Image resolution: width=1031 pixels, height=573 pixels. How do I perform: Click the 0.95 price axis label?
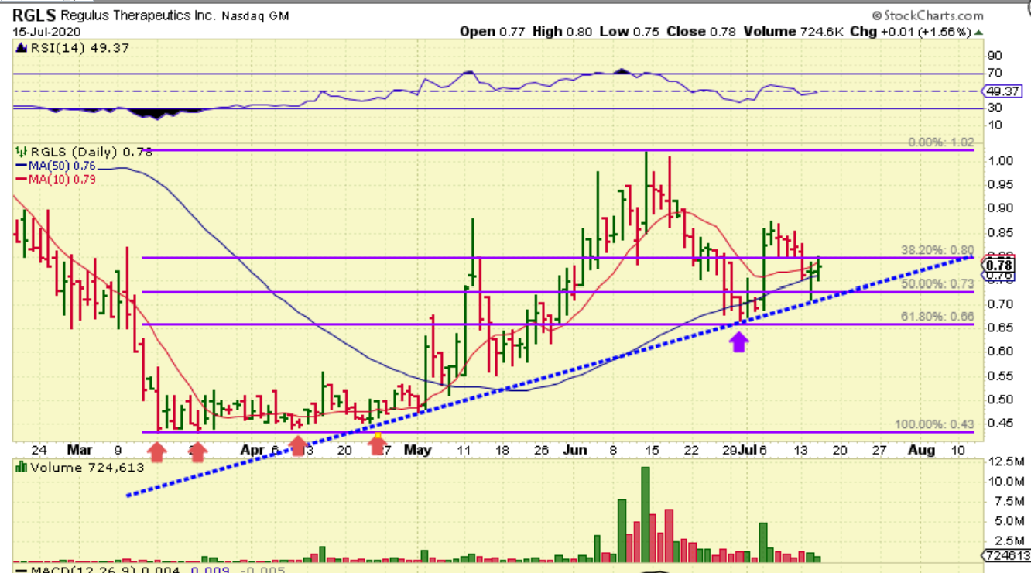click(1002, 184)
